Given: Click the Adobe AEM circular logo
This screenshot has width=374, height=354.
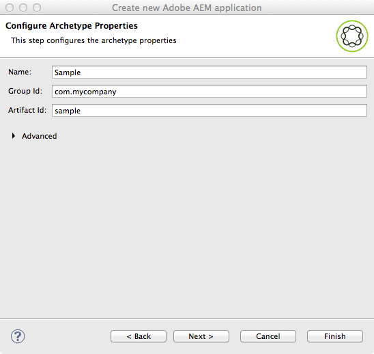Looking at the screenshot, I should click(351, 36).
